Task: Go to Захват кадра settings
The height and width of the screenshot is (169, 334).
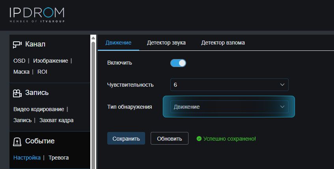Action: [x=56, y=120]
